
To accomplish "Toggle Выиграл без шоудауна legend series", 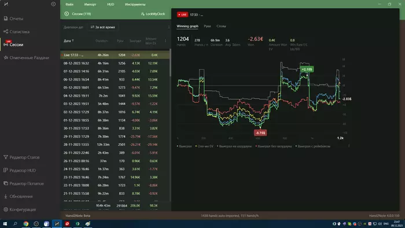I will pos(274,146).
